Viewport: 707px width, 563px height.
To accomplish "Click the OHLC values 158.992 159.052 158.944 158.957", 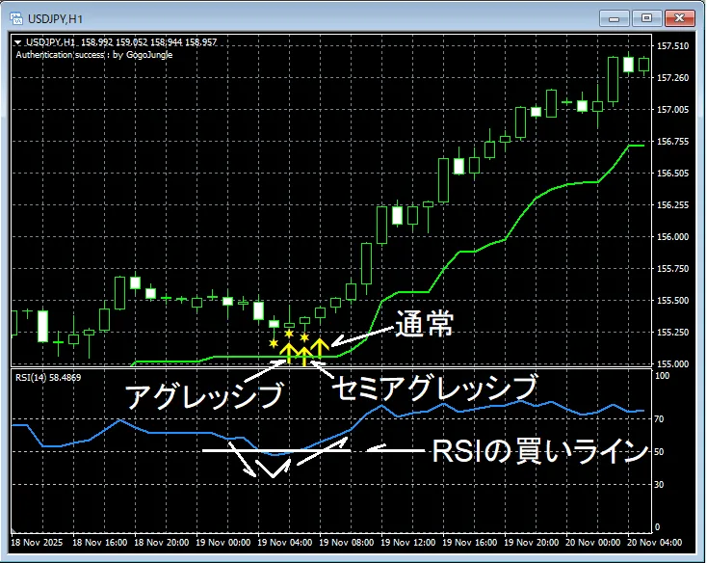I will pos(148,42).
